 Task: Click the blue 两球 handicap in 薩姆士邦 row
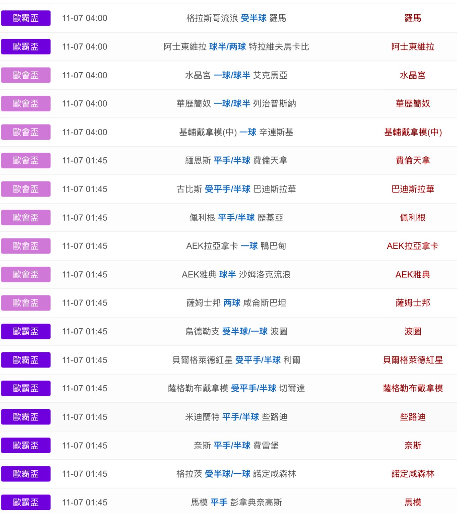tap(232, 303)
